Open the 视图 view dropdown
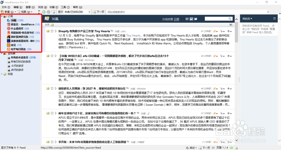281x150 pixels. pyautogui.click(x=32, y=12)
